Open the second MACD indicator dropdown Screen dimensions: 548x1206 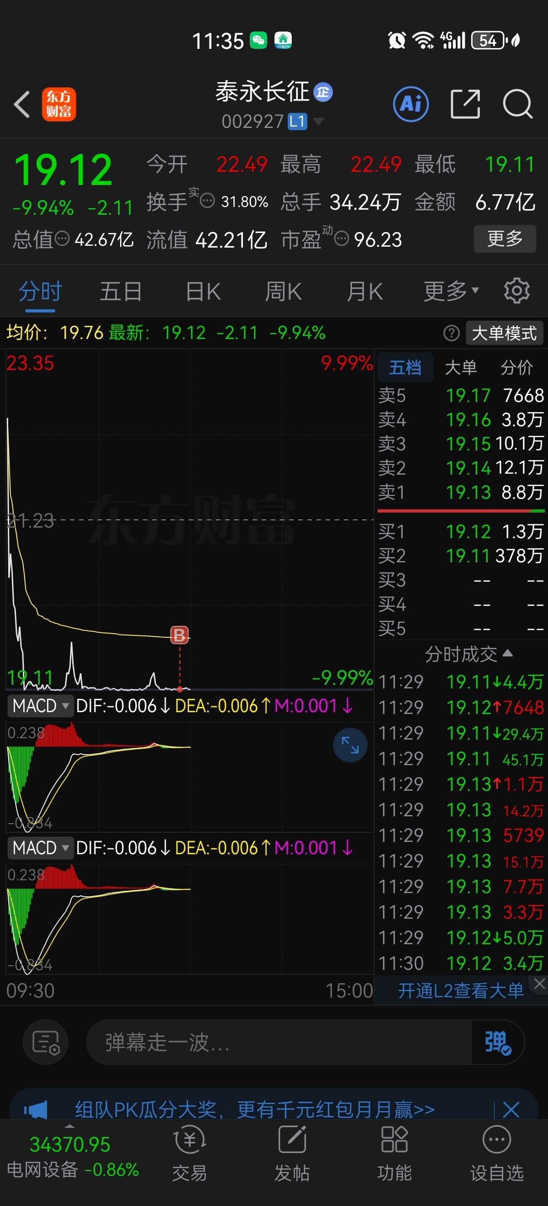point(41,848)
